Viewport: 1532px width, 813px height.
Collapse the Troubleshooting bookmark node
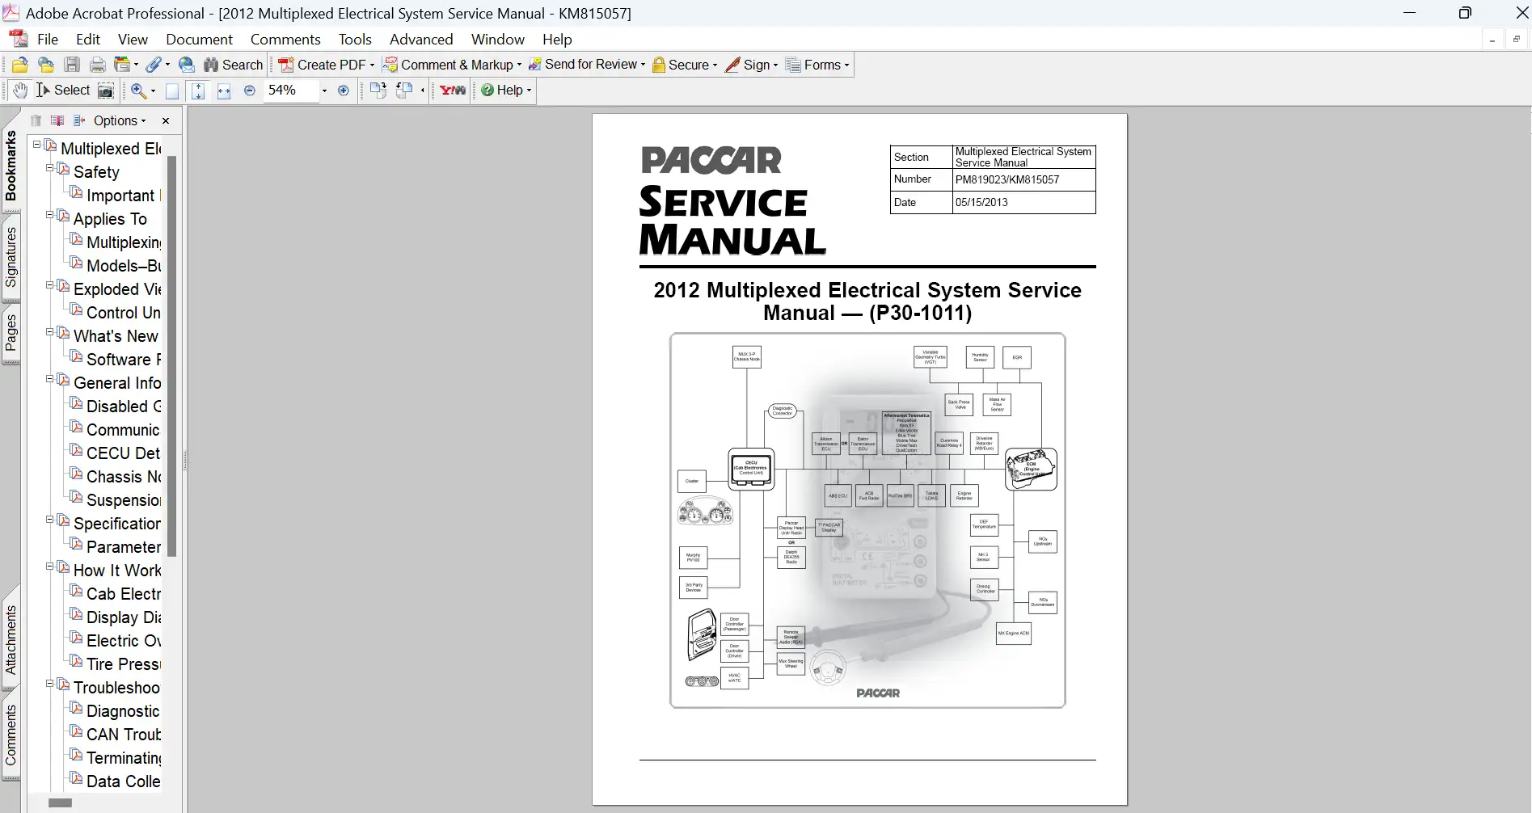click(x=49, y=685)
